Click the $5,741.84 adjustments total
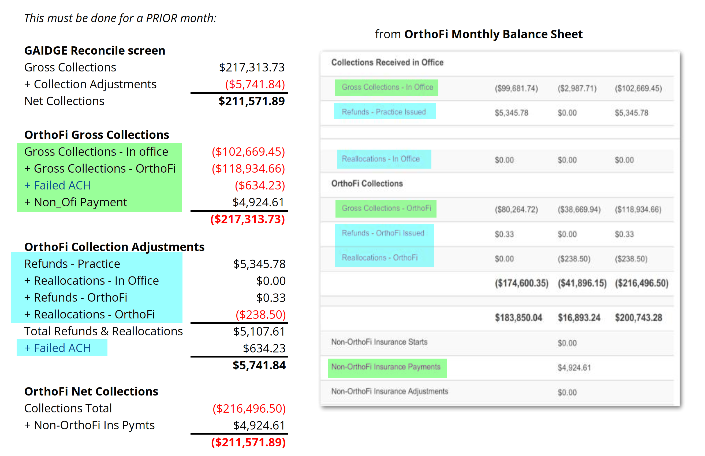 pos(259,365)
